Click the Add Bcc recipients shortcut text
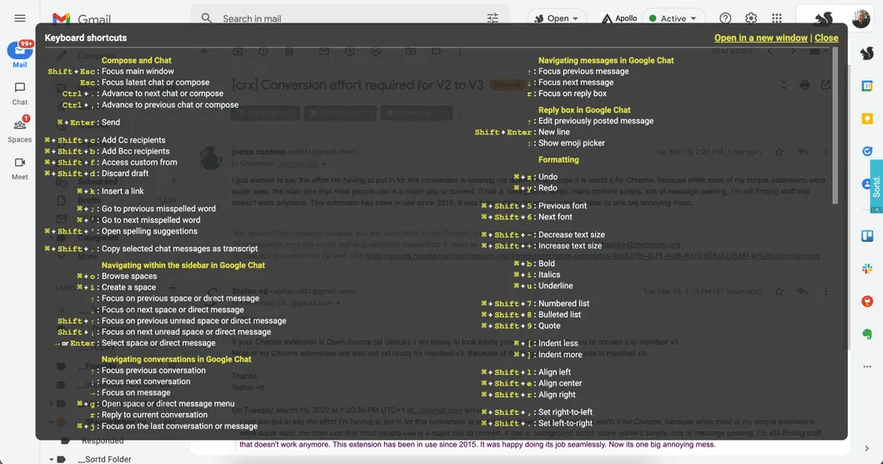Screen dimensions: 883x464 (x=135, y=151)
